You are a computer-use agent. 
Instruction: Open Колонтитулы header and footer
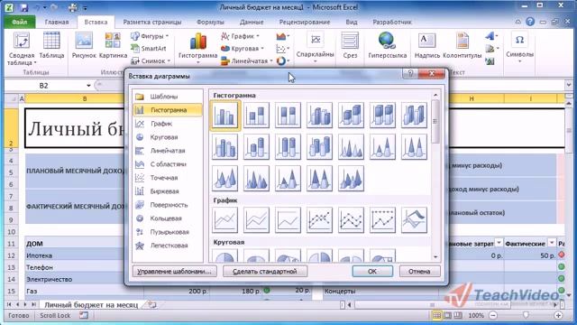(463, 45)
